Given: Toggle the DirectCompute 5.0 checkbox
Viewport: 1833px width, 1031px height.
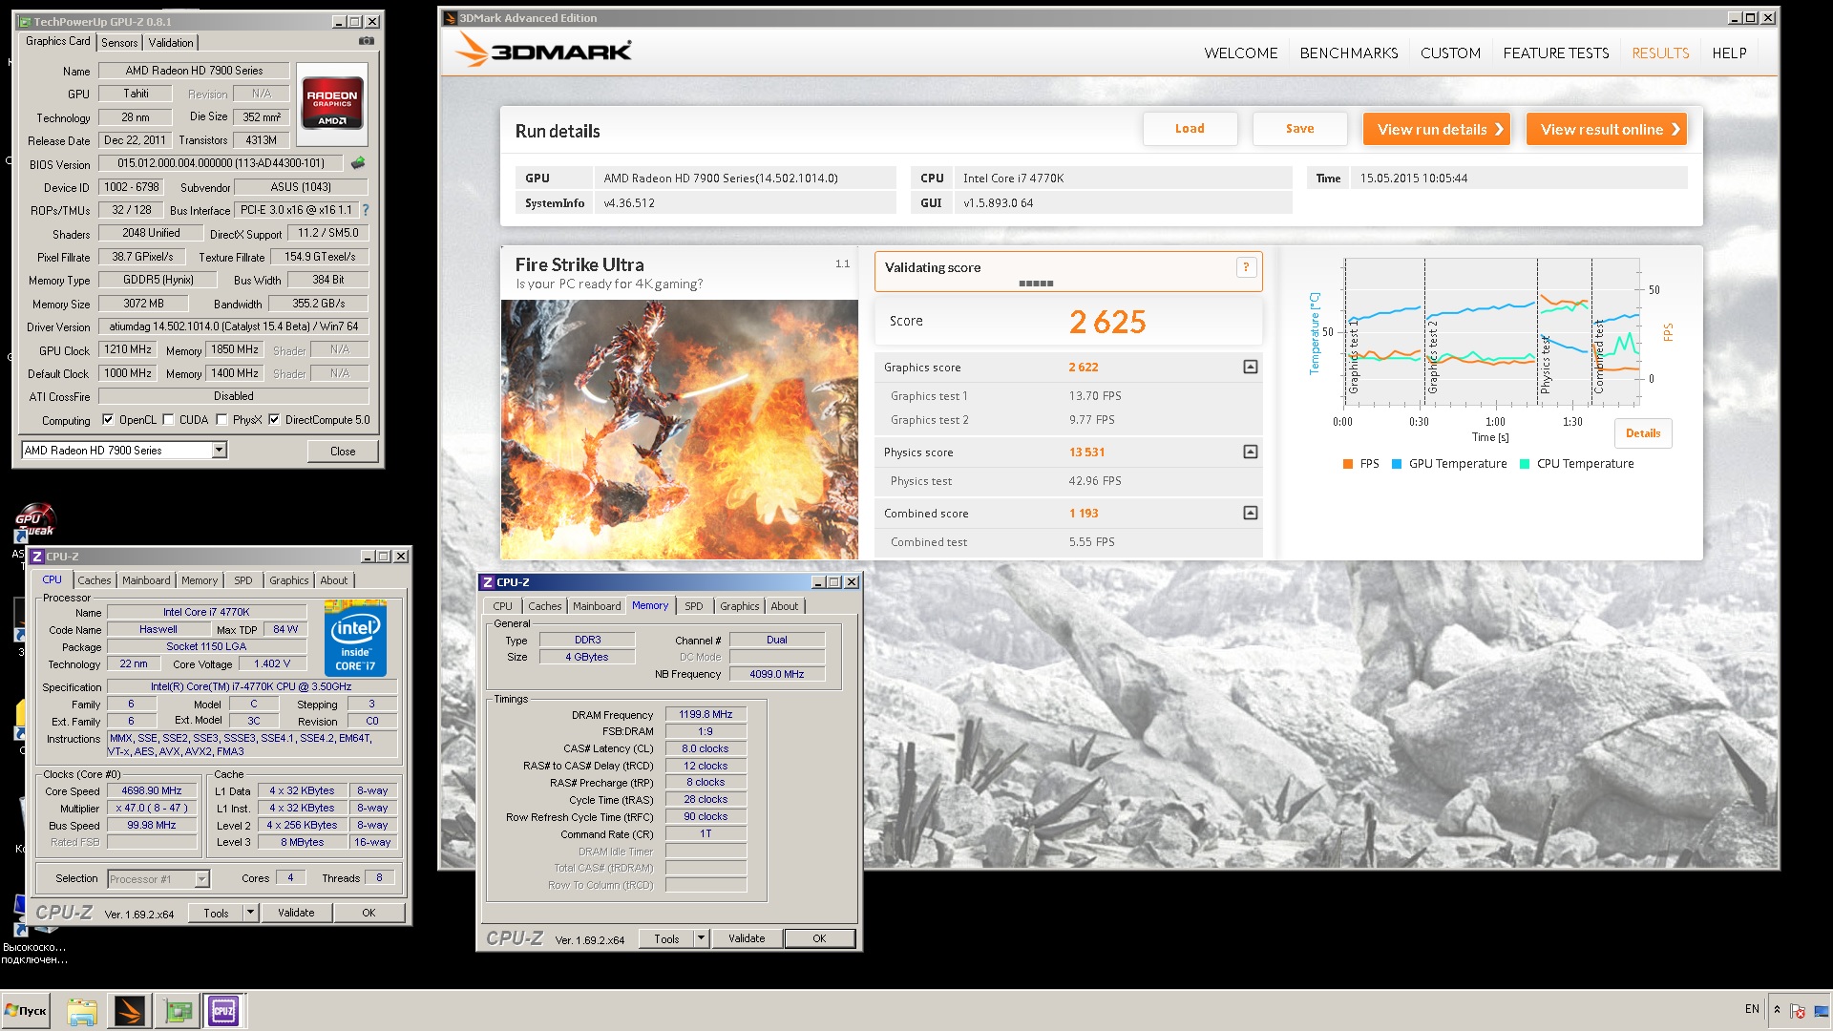Looking at the screenshot, I should (274, 419).
